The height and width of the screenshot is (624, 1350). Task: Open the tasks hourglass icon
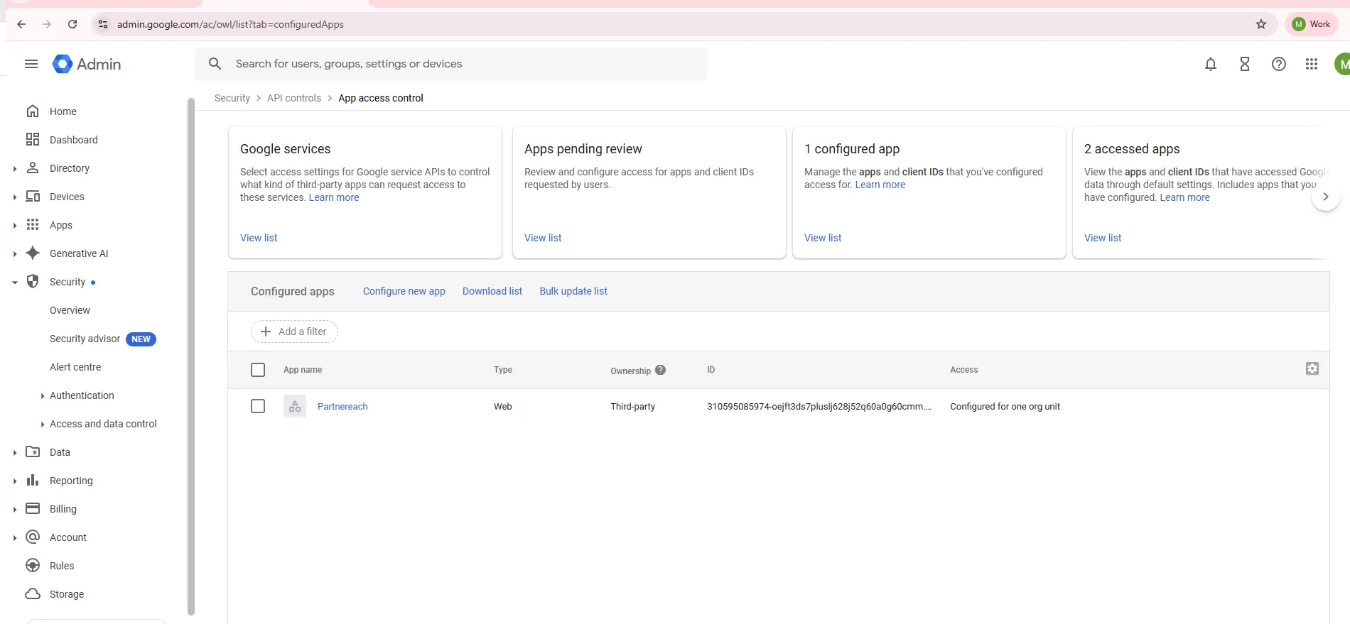click(1245, 64)
